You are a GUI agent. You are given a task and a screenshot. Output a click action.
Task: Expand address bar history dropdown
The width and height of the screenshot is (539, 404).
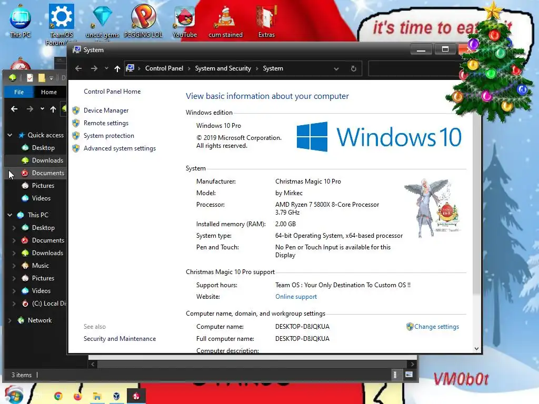pos(336,68)
